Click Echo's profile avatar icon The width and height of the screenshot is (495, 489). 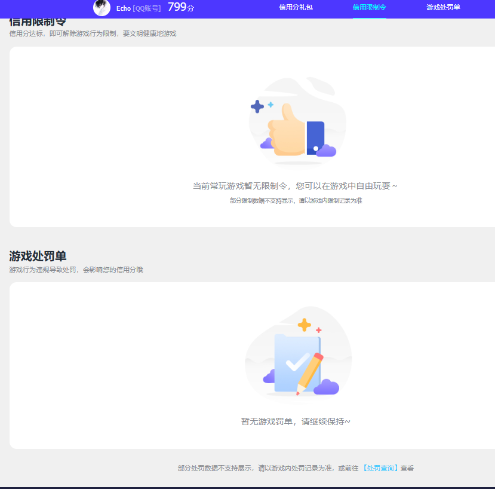(102, 8)
